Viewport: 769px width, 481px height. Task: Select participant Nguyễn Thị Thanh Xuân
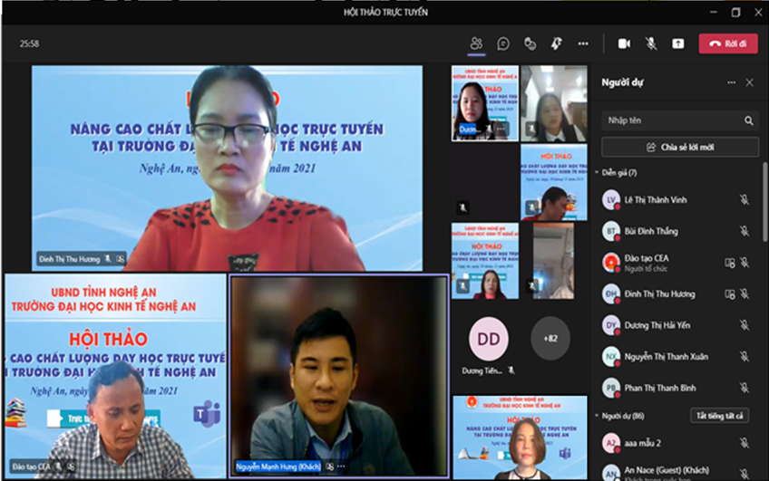[679, 357]
